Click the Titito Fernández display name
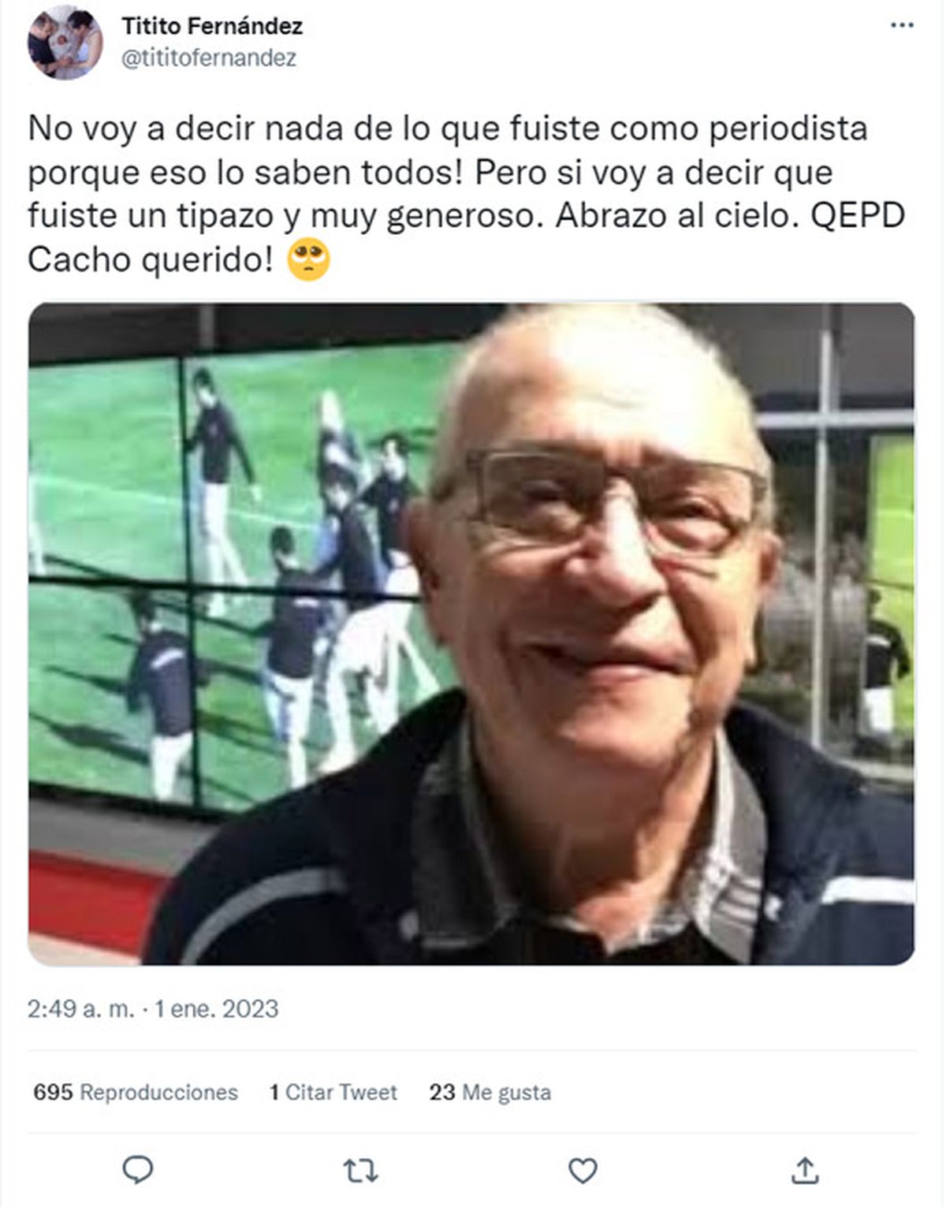946x1207 pixels. (212, 26)
